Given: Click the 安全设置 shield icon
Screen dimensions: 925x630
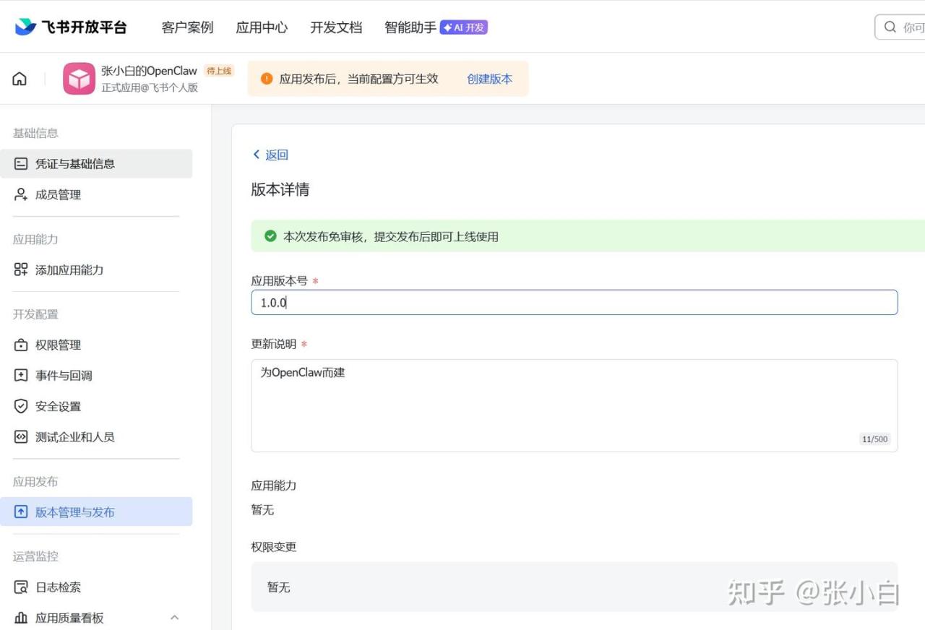Looking at the screenshot, I should [x=21, y=406].
